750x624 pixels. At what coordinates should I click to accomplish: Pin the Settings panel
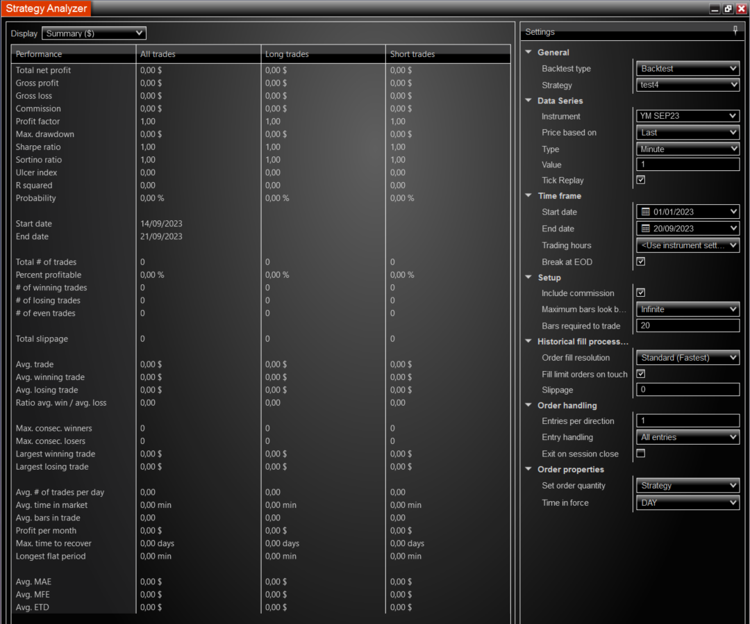(735, 31)
